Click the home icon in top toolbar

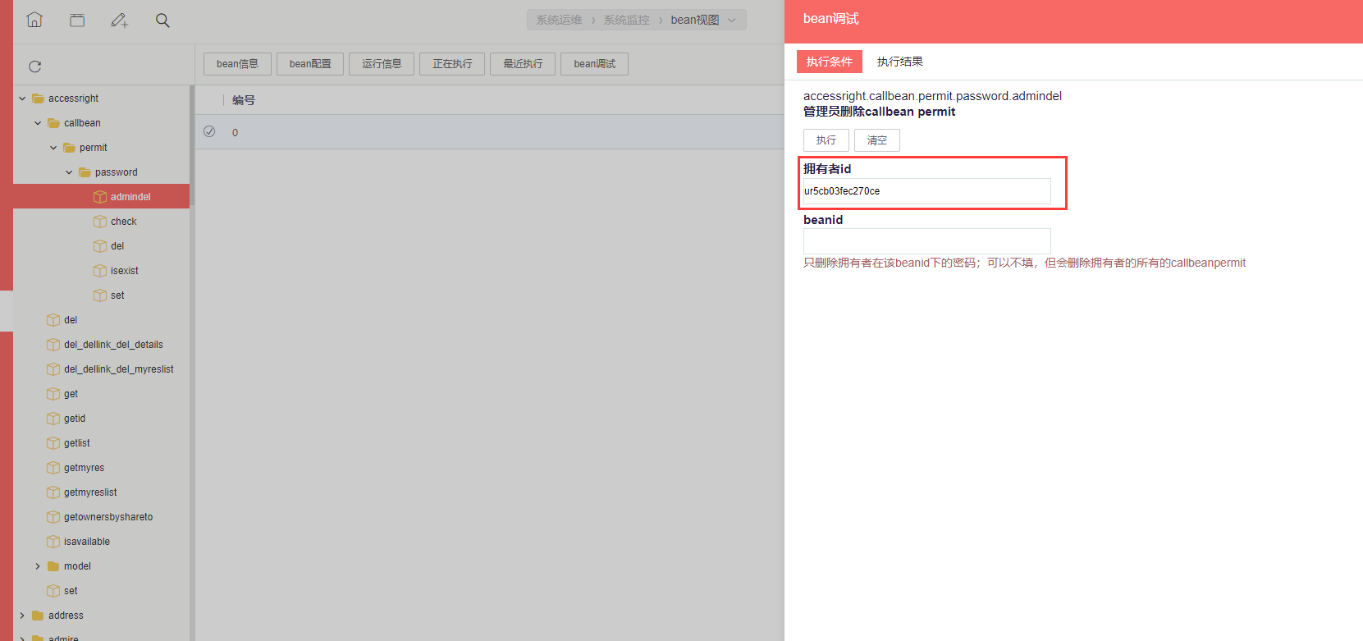coord(34,20)
